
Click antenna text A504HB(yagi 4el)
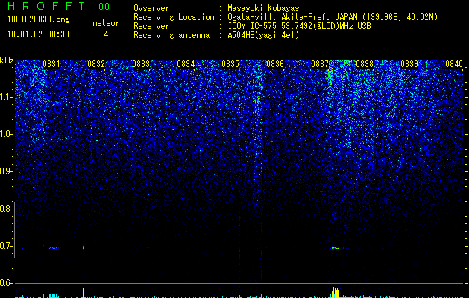click(x=263, y=35)
